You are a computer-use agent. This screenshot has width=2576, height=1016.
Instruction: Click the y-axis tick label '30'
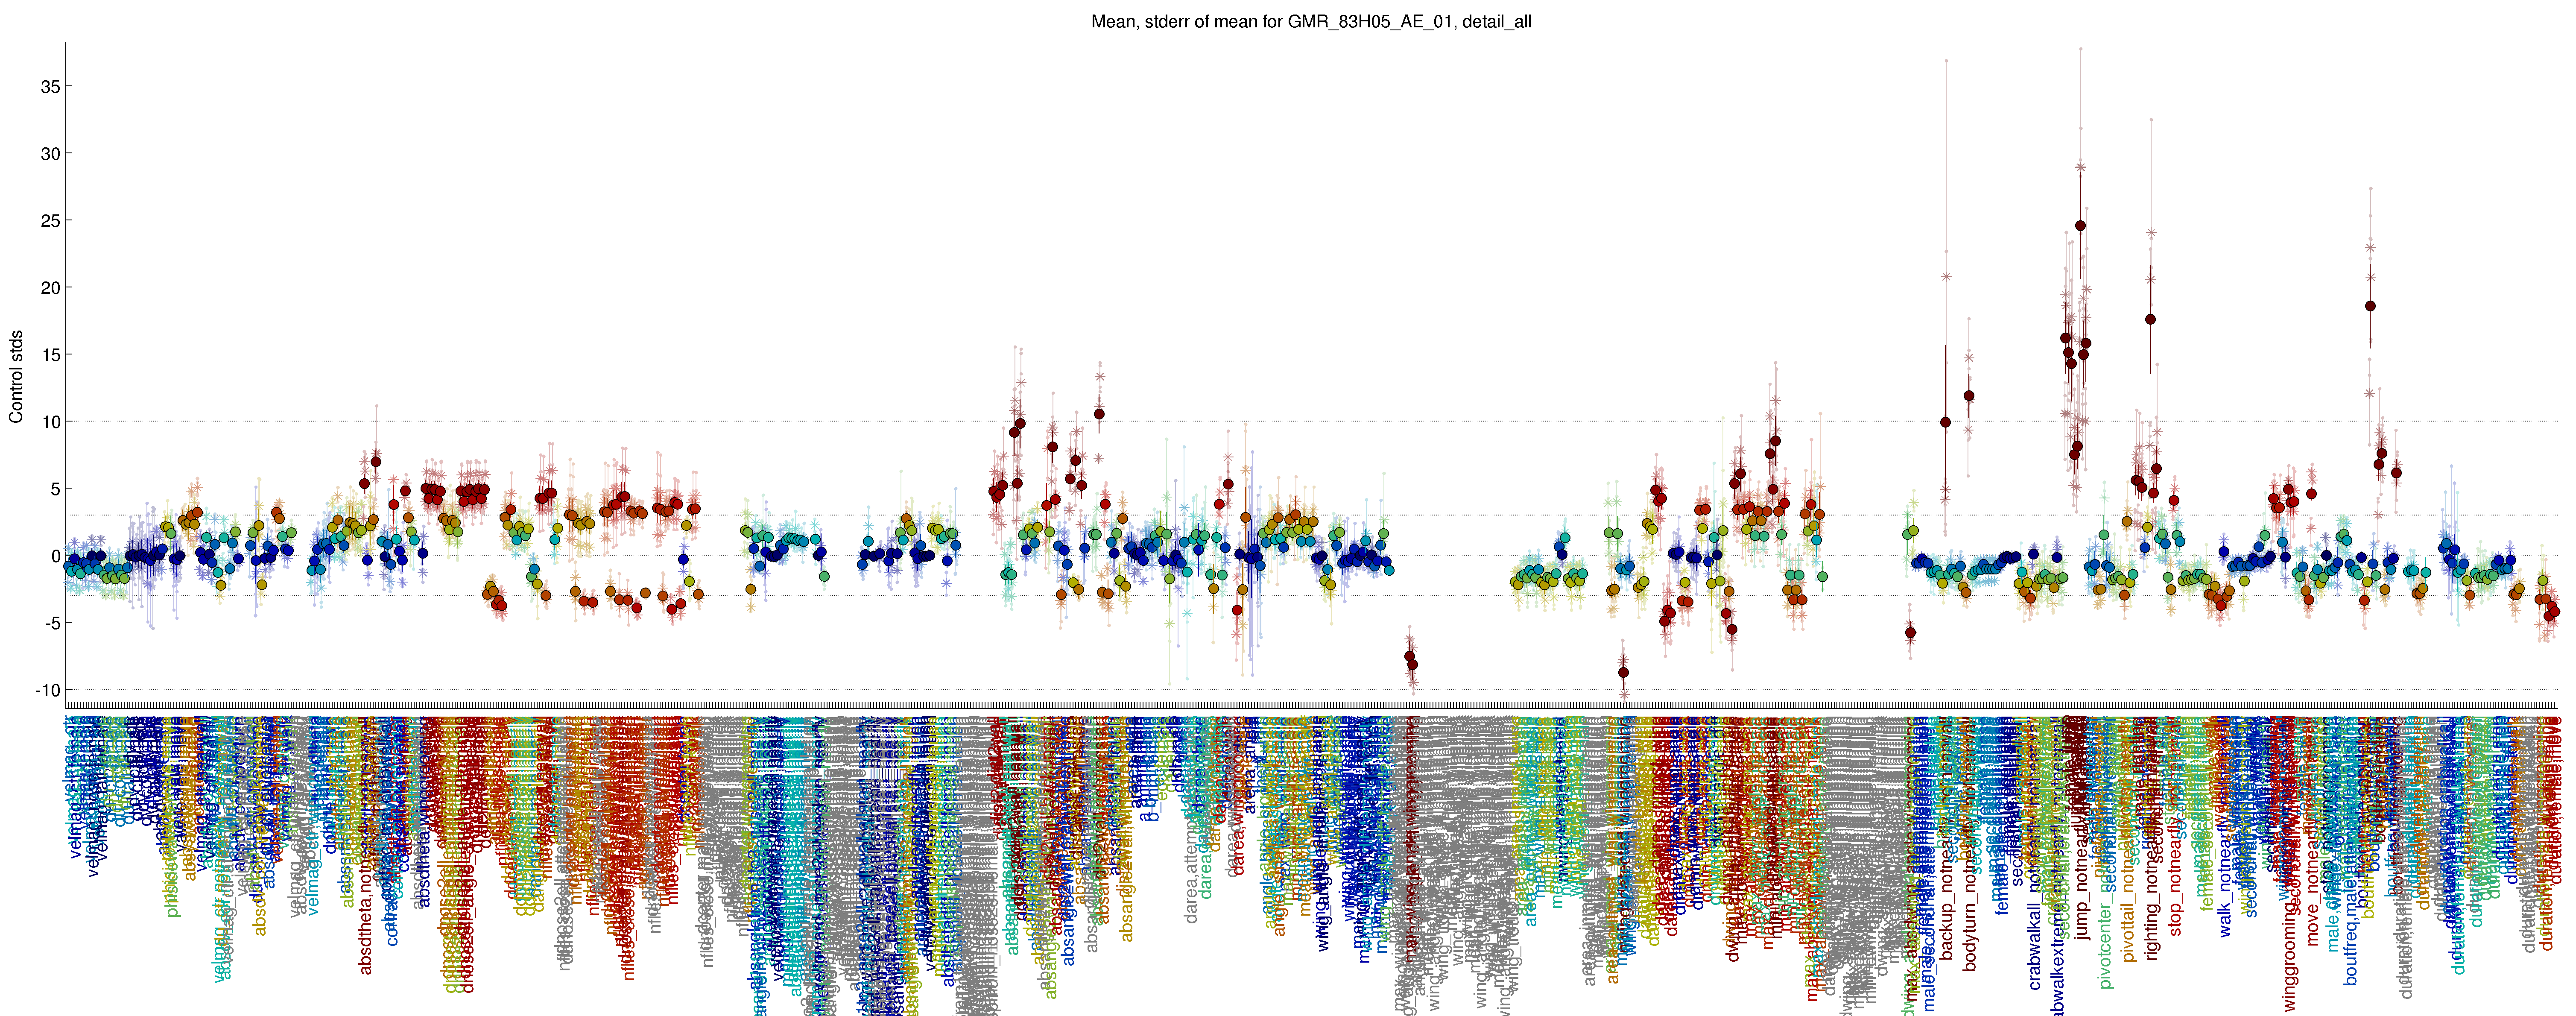50,154
